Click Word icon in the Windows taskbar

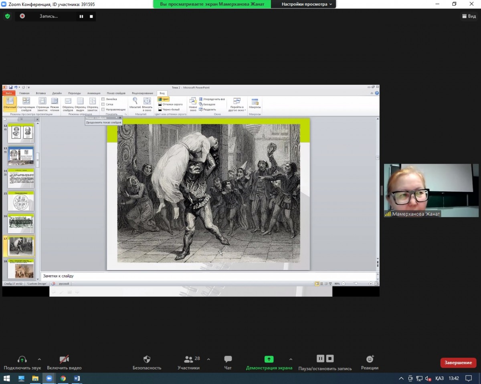pyautogui.click(x=77, y=378)
